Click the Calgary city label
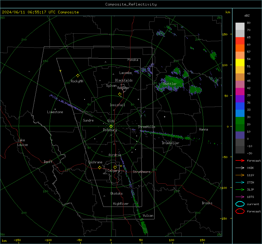The image size is (262, 244). [x=114, y=171]
